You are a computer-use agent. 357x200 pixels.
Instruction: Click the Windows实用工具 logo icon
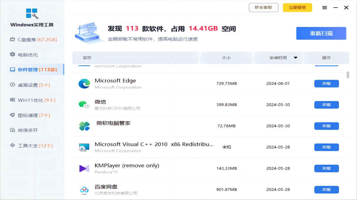click(32, 13)
